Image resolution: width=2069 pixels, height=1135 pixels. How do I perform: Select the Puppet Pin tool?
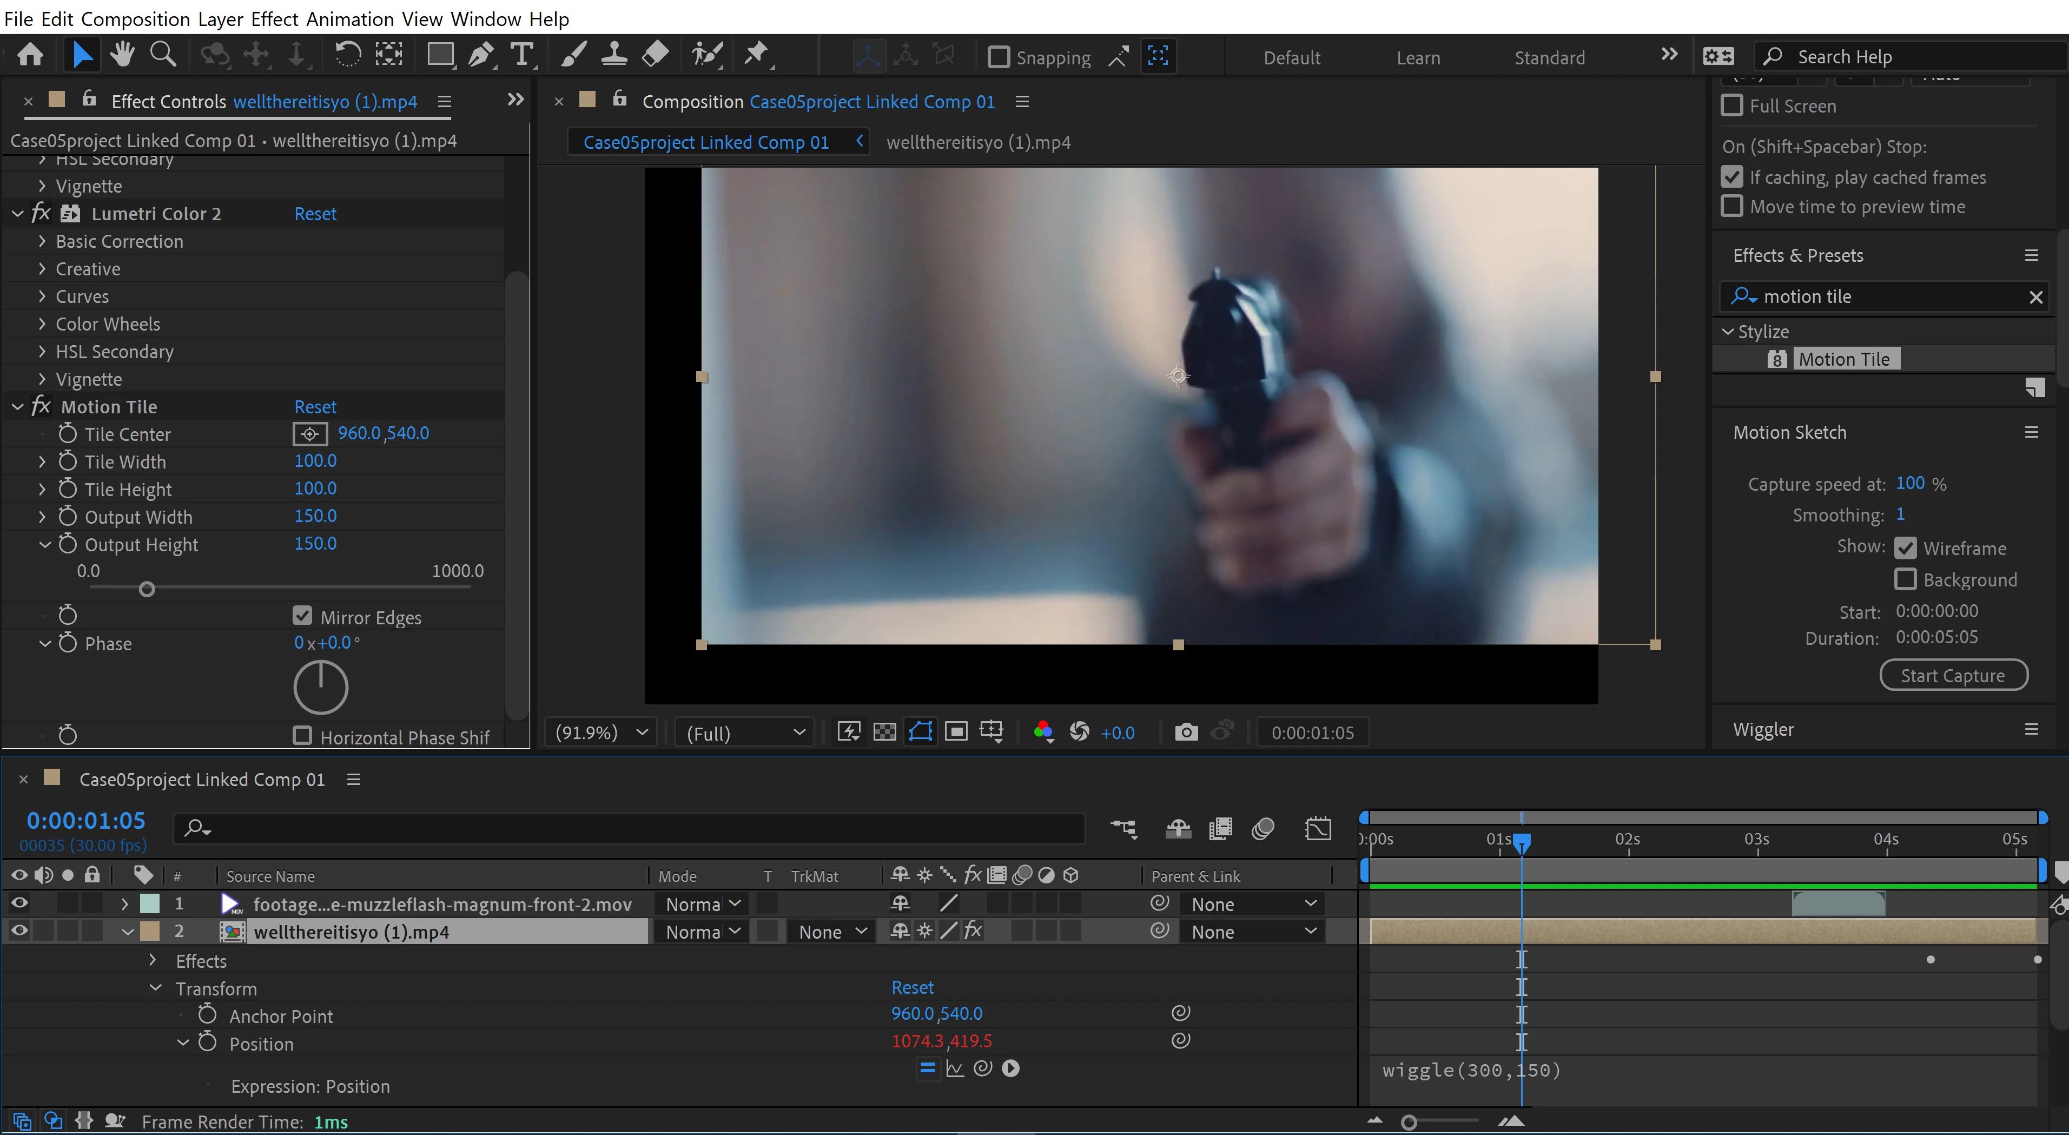[x=755, y=55]
